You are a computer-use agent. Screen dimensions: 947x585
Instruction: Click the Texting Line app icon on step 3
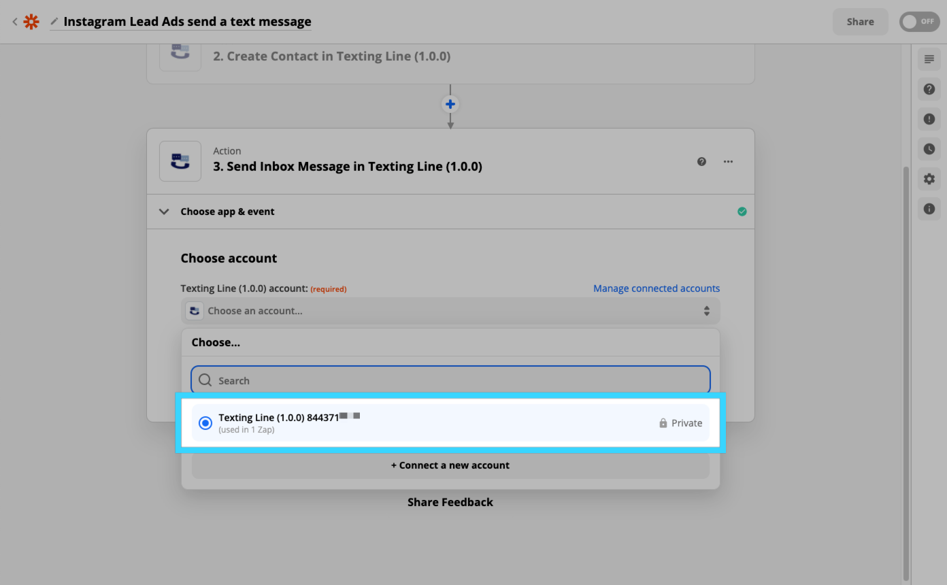180,161
